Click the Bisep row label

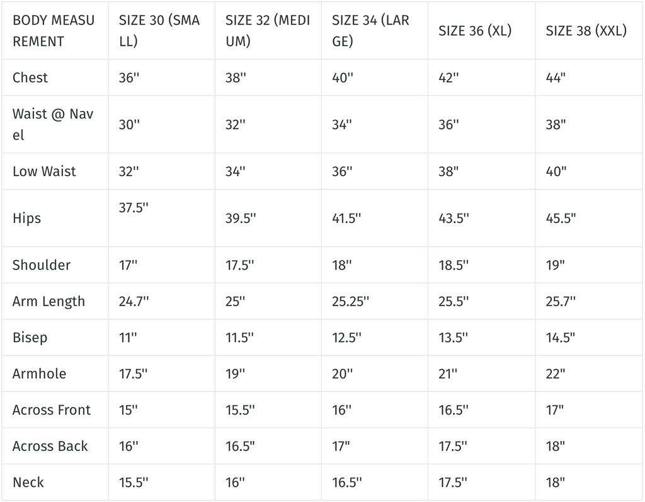click(x=30, y=337)
